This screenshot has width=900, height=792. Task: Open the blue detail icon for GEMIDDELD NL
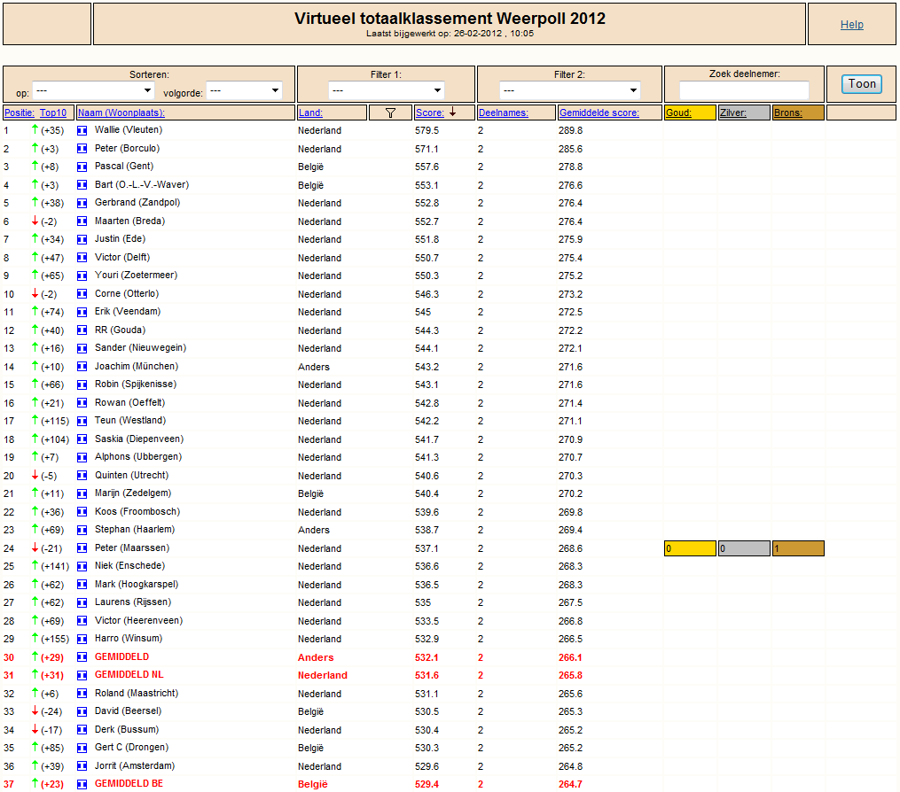tap(82, 676)
